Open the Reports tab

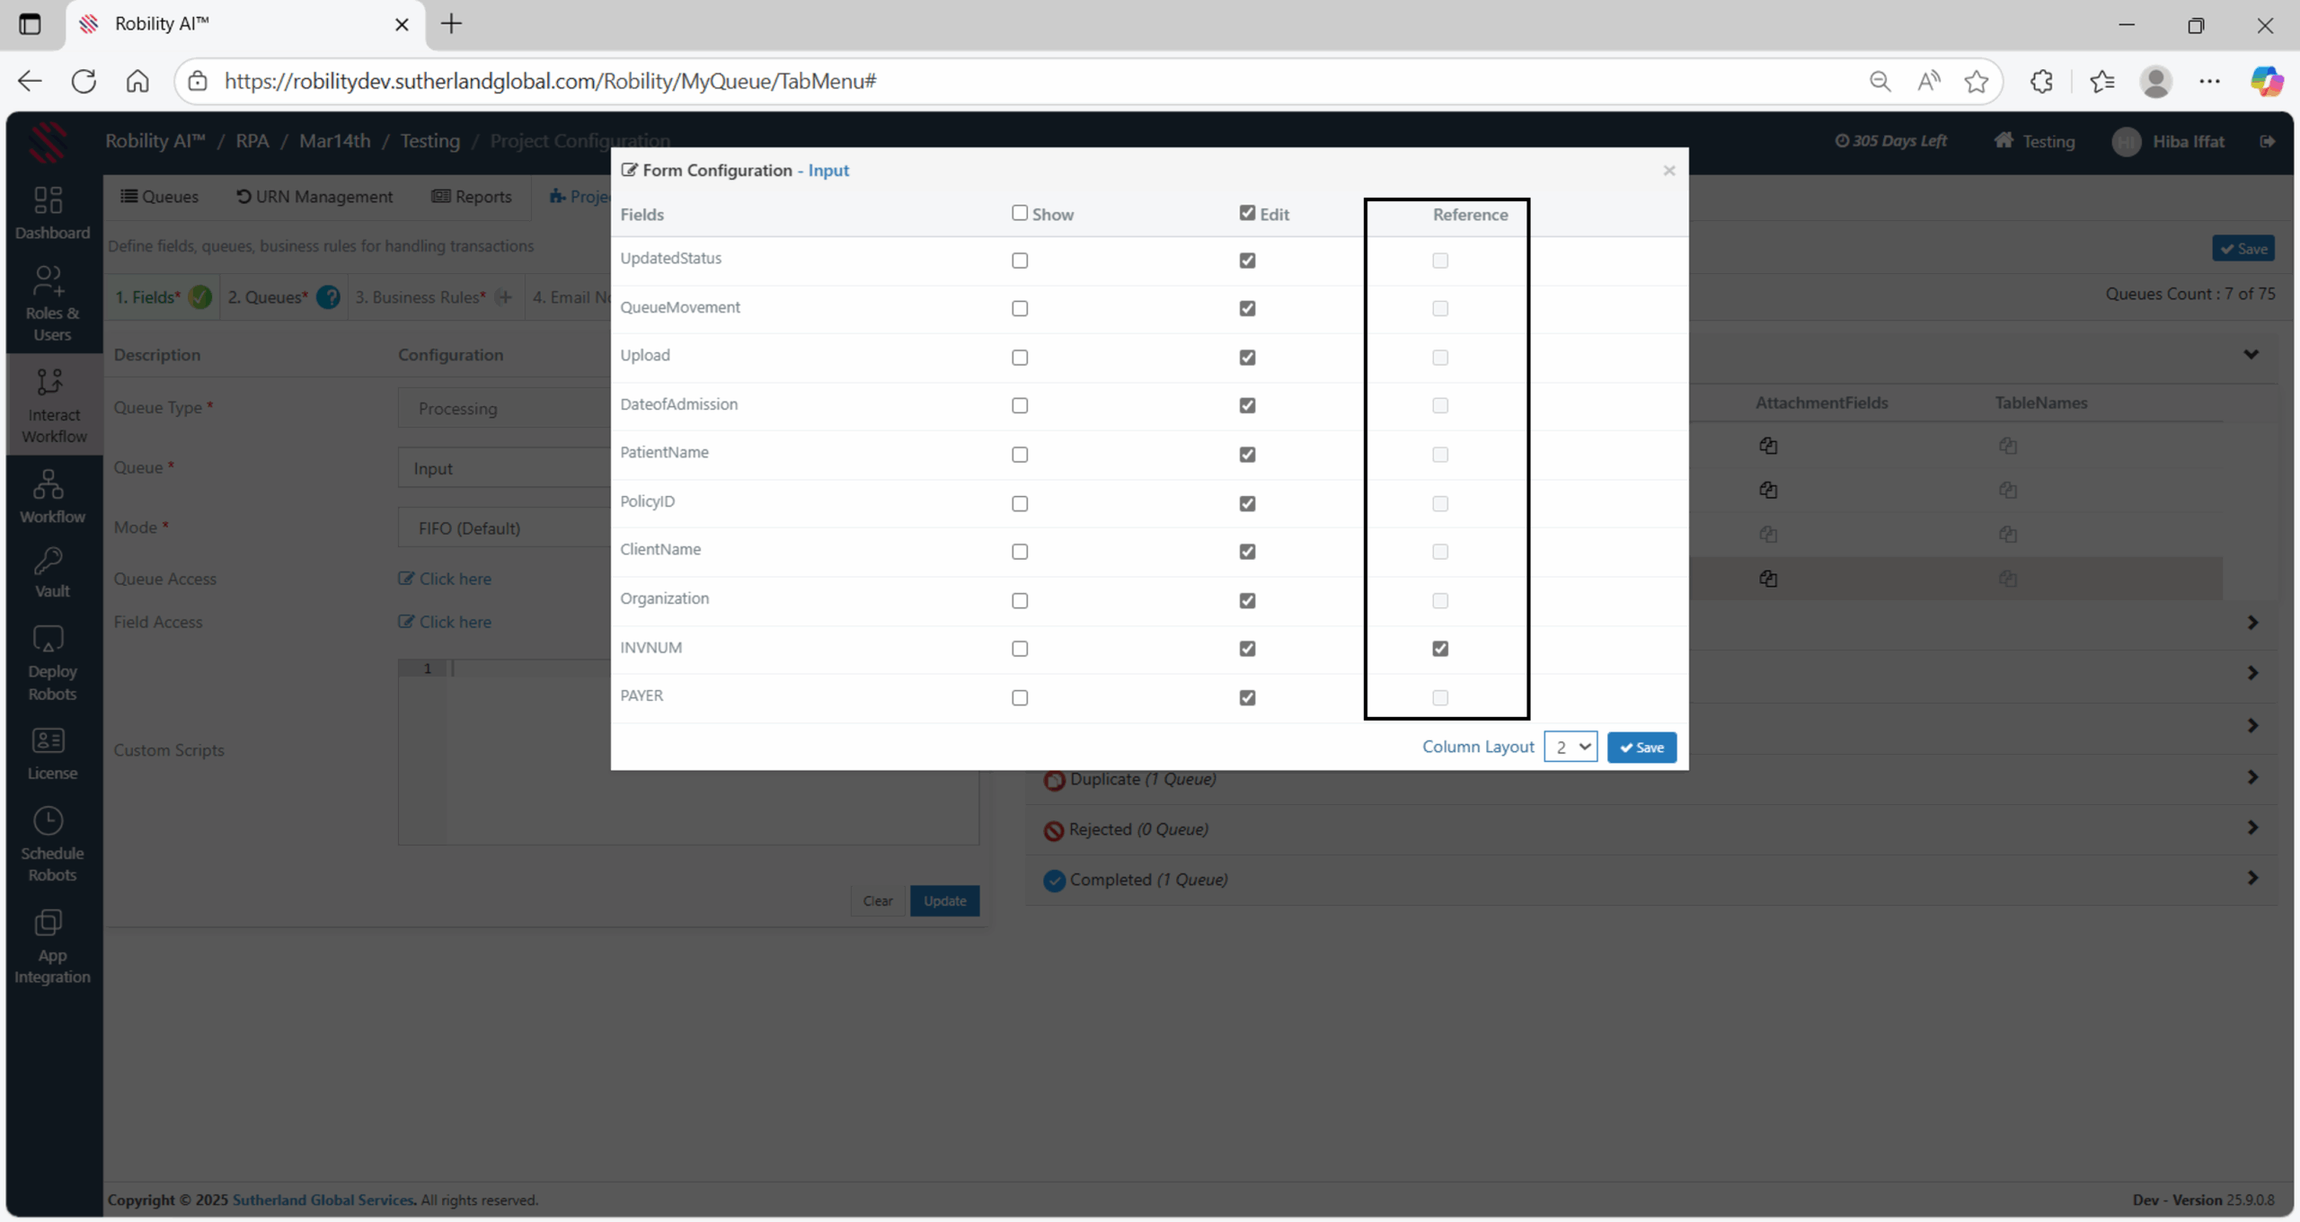[472, 197]
